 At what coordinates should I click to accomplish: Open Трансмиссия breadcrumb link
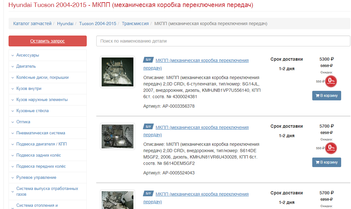point(135,24)
